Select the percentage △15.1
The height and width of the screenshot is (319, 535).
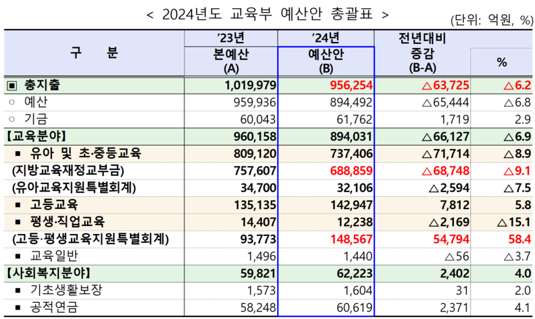click(514, 222)
